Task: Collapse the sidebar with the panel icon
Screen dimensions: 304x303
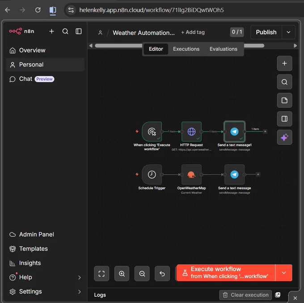Action: click(79, 31)
